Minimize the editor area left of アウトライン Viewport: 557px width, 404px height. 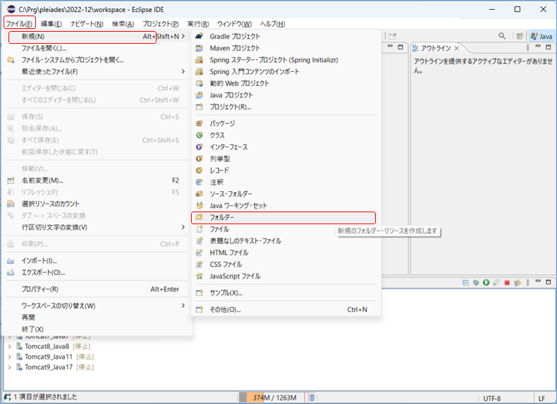click(x=390, y=47)
